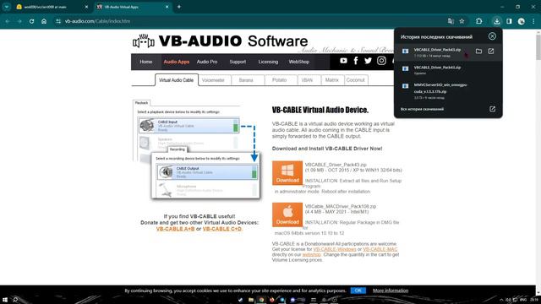
Task: Open the VB-CABLE C+D link
Action: [222, 229]
